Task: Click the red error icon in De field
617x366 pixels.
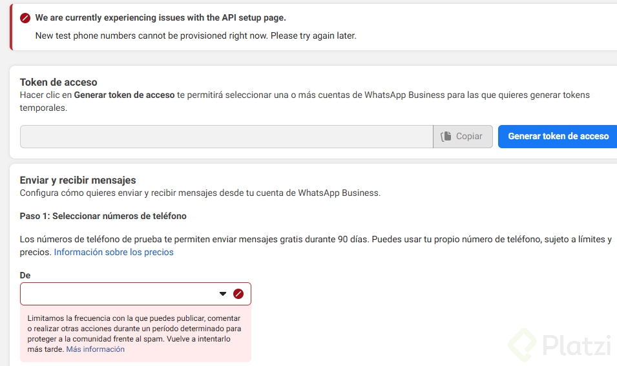Action: click(238, 294)
